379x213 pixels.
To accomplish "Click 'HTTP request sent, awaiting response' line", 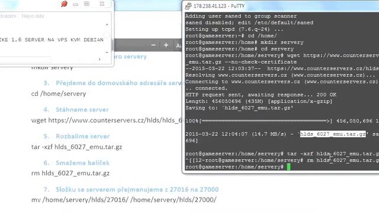I will click(x=261, y=95).
